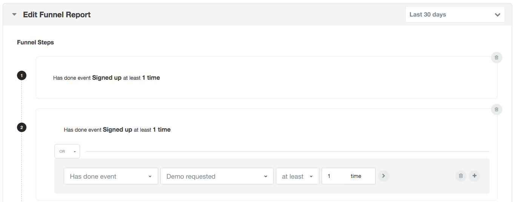Edit step 2 Signed up condition summary
522x202 pixels.
[117, 130]
